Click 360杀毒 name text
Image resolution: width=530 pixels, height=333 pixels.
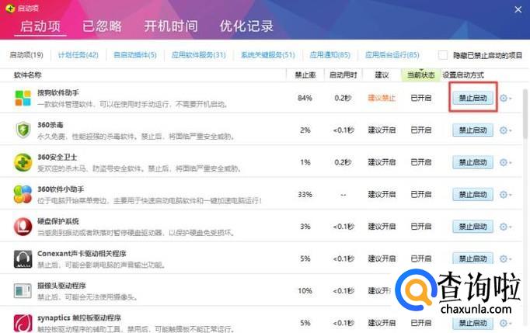click(x=51, y=125)
